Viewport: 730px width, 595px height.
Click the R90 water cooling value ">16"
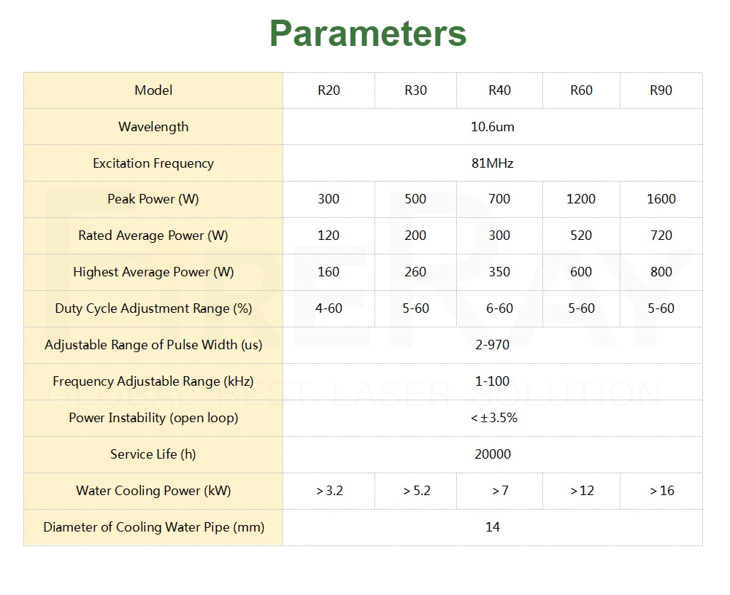[x=661, y=491]
